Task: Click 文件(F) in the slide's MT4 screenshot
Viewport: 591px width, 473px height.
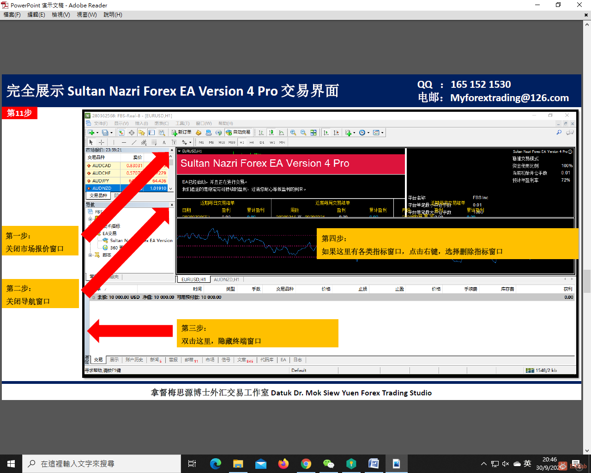Action: tap(101, 123)
